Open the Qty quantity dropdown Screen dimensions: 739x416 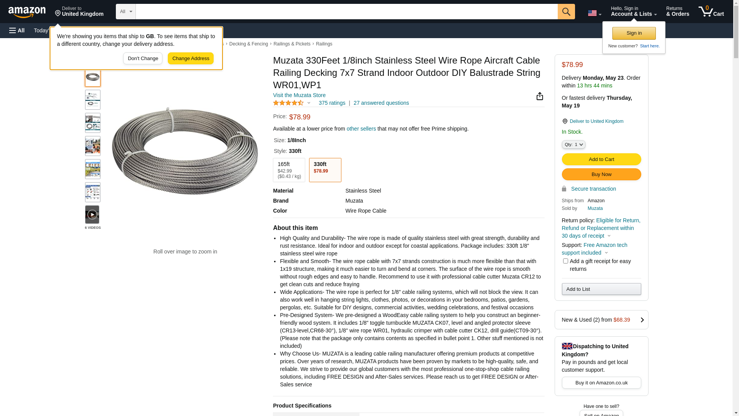(x=573, y=144)
